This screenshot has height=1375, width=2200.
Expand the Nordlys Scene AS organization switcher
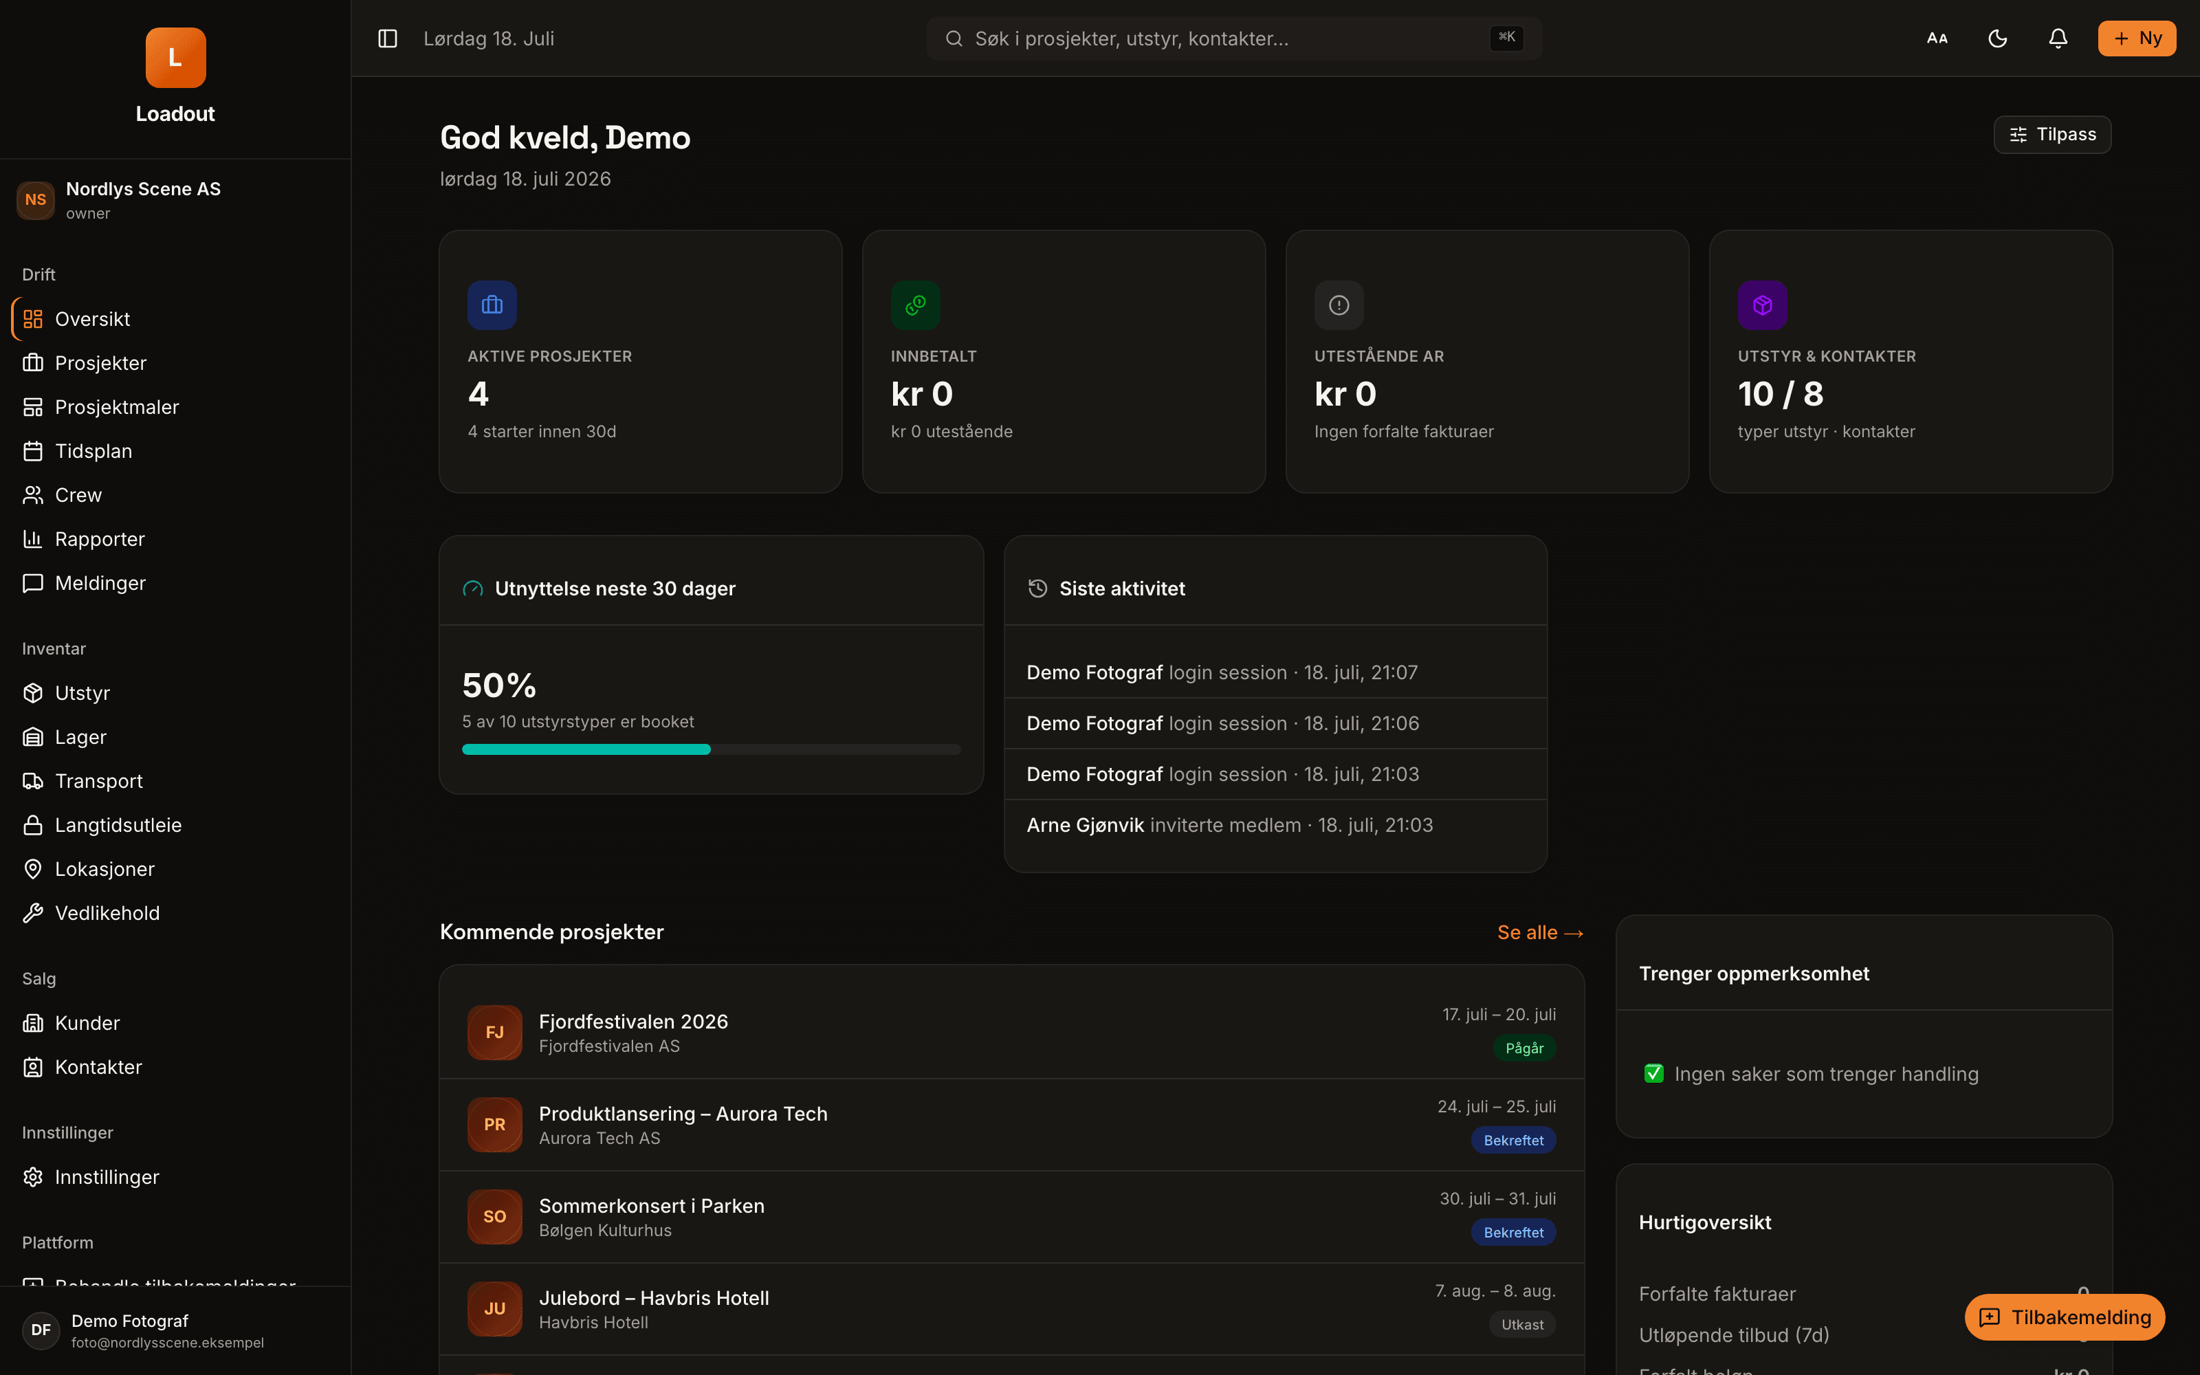[x=175, y=200]
